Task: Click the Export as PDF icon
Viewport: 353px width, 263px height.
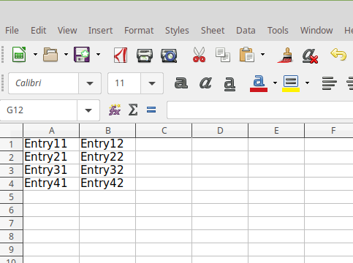Action: tap(121, 55)
